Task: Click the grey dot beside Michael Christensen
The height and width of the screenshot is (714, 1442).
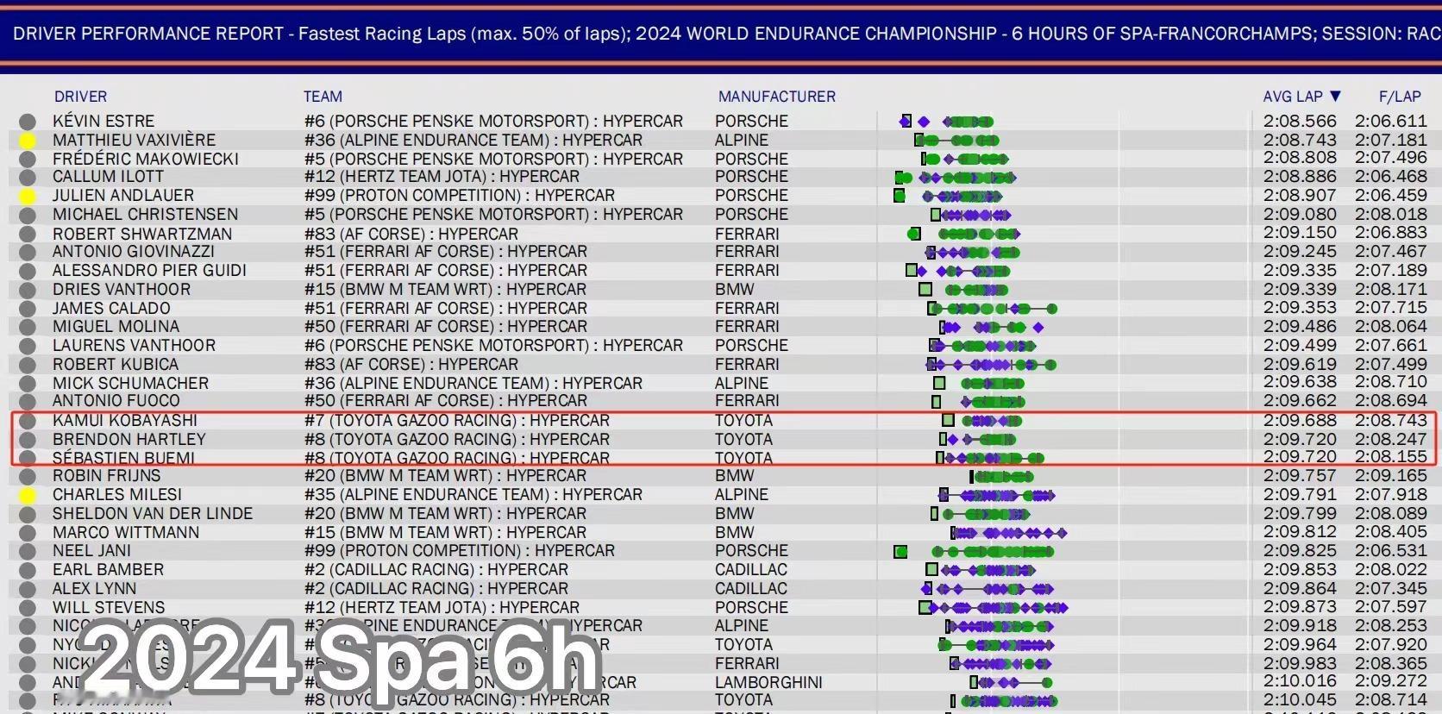Action: 28,216
